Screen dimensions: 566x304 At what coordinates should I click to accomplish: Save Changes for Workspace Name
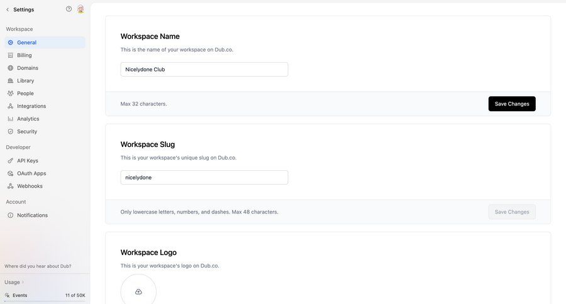pos(512,104)
